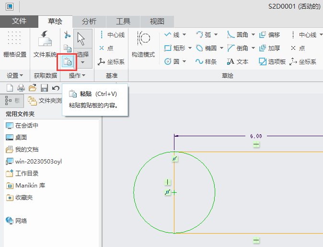Switch to the View (视图) ribbon tab
Image resolution: width=323 pixels, height=247 pixels.
coord(157,22)
